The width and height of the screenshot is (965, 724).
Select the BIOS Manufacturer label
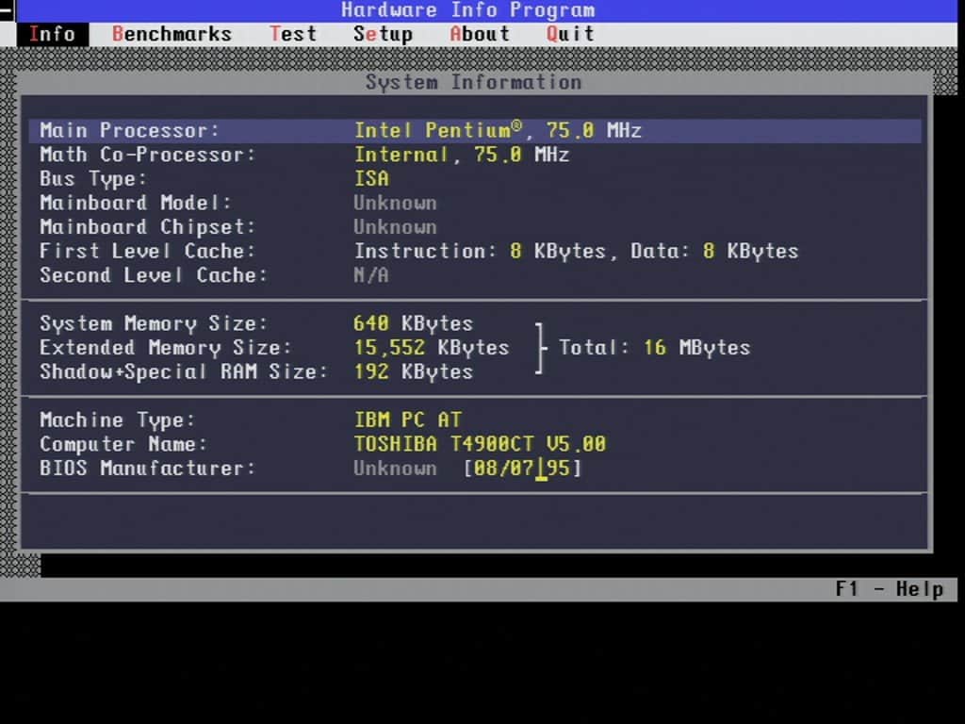point(147,468)
